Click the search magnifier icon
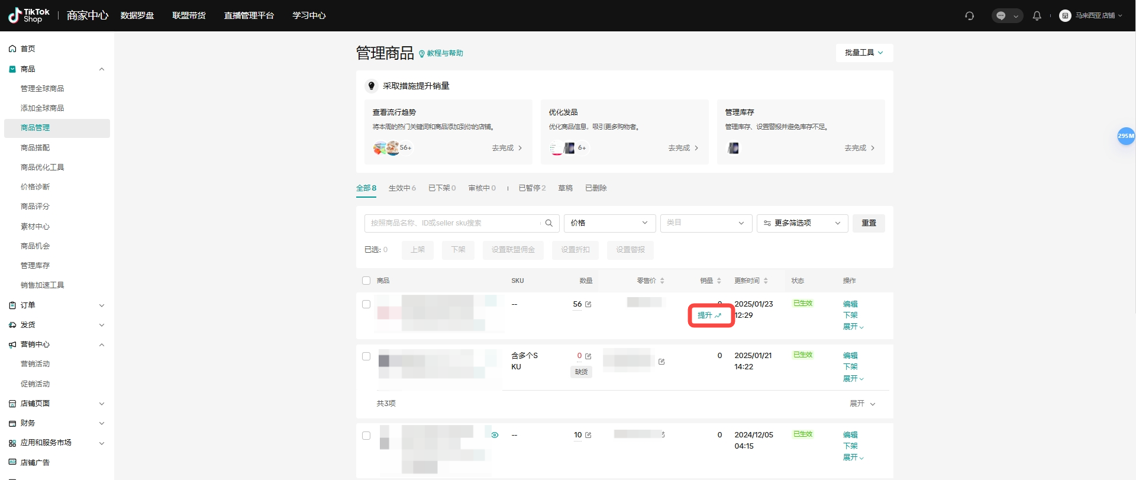Image resolution: width=1136 pixels, height=480 pixels. 548,223
